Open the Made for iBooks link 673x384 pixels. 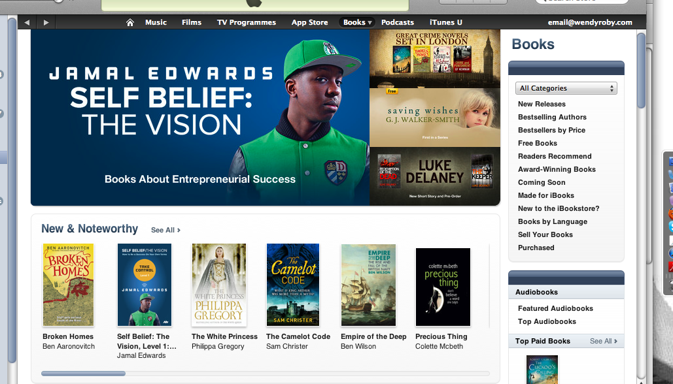tap(546, 195)
